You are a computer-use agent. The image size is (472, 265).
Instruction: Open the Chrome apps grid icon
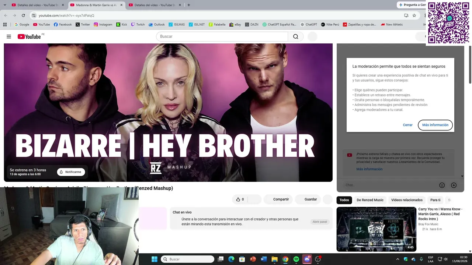point(5,25)
